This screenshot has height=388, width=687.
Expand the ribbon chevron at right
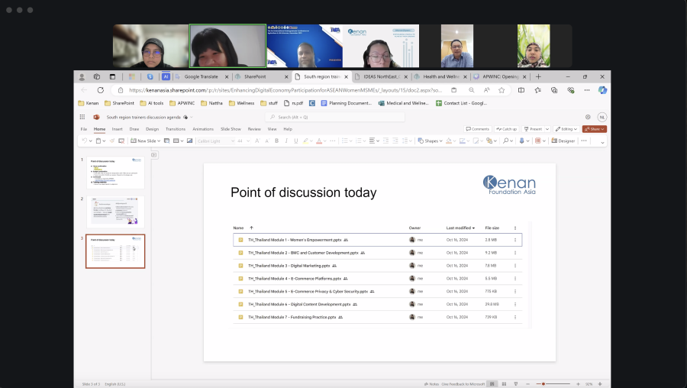602,143
